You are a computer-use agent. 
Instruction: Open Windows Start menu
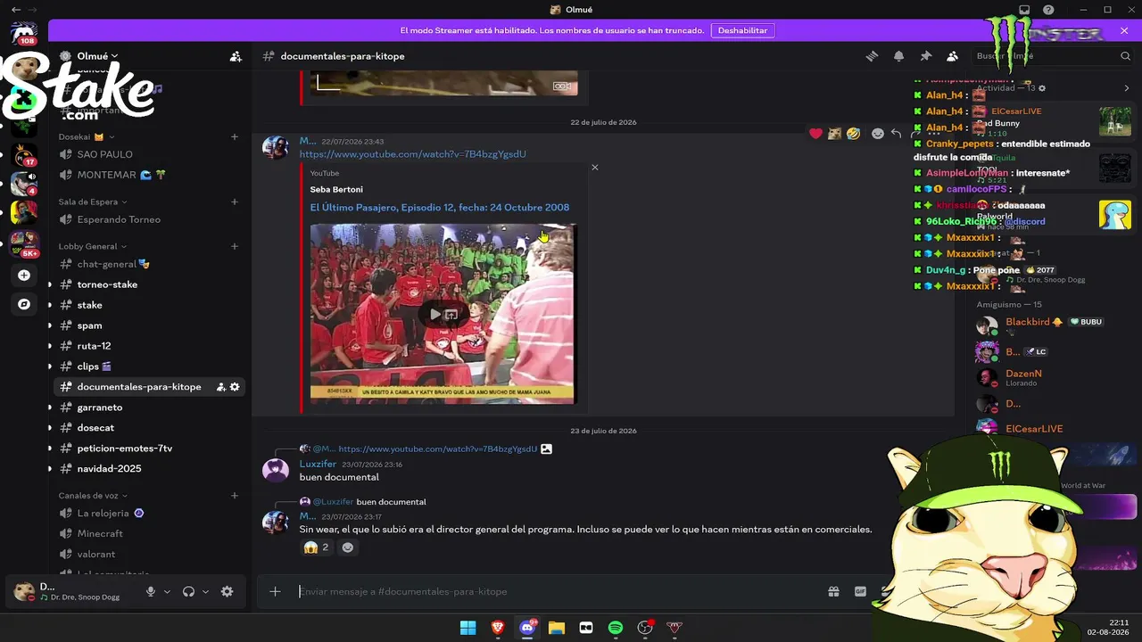(x=468, y=628)
